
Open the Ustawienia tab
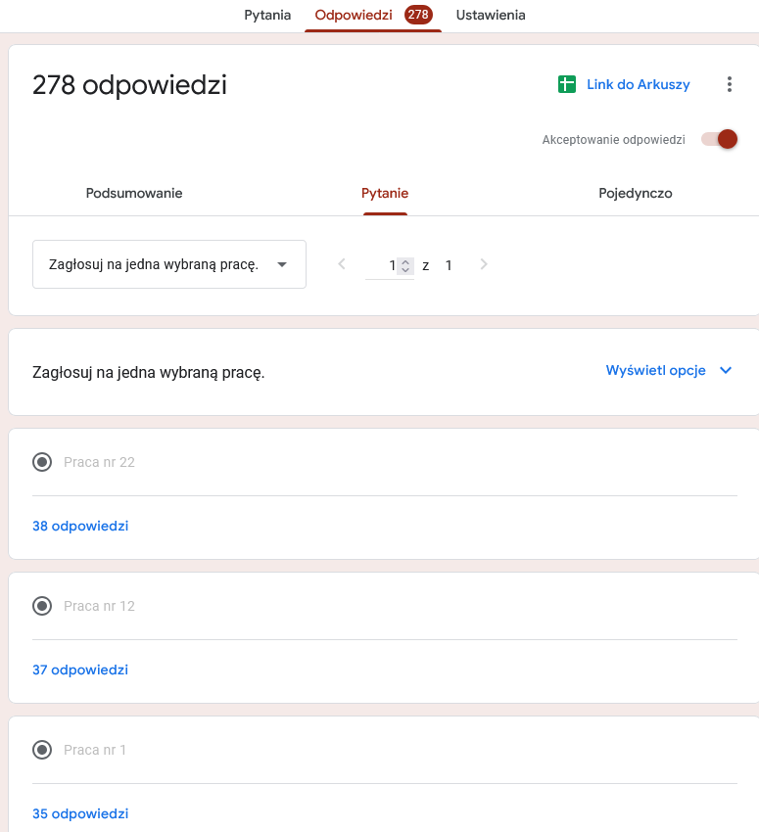tap(491, 15)
